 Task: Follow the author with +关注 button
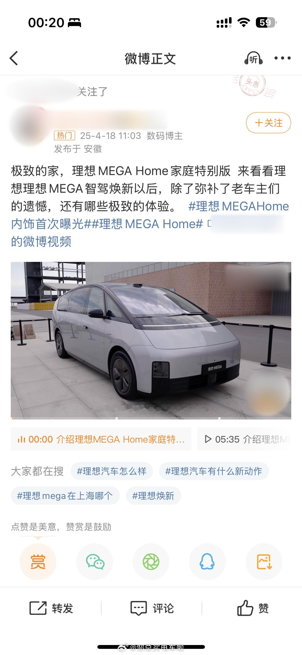click(x=268, y=123)
